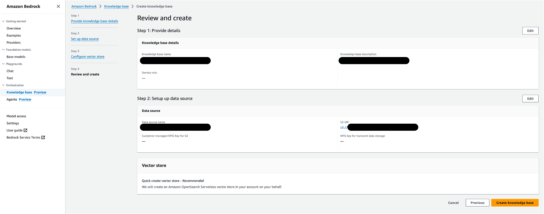Click the Review and create page heading
544x214 pixels.
(x=164, y=18)
